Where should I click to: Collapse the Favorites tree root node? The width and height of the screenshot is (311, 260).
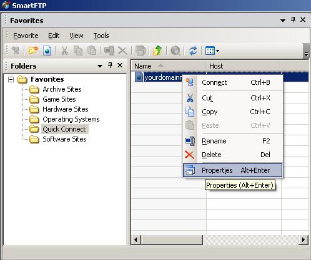(x=11, y=79)
